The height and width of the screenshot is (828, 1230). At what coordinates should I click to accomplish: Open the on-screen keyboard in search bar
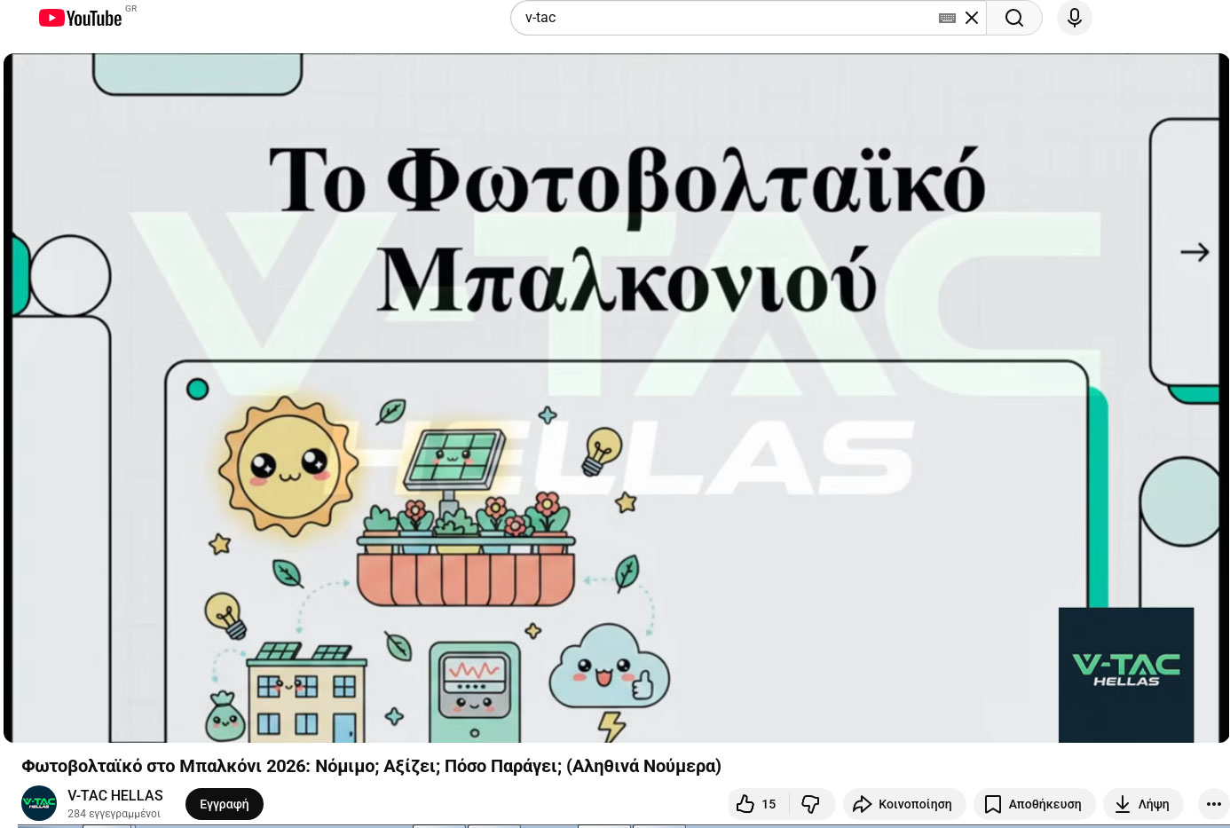coord(946,18)
